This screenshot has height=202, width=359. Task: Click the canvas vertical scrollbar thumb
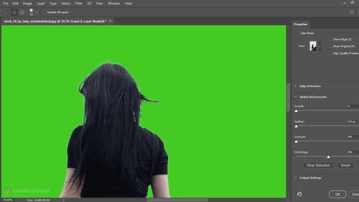tap(288, 97)
